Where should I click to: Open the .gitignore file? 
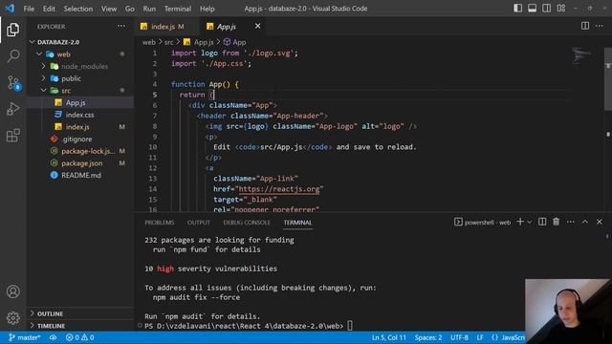pyautogui.click(x=80, y=139)
